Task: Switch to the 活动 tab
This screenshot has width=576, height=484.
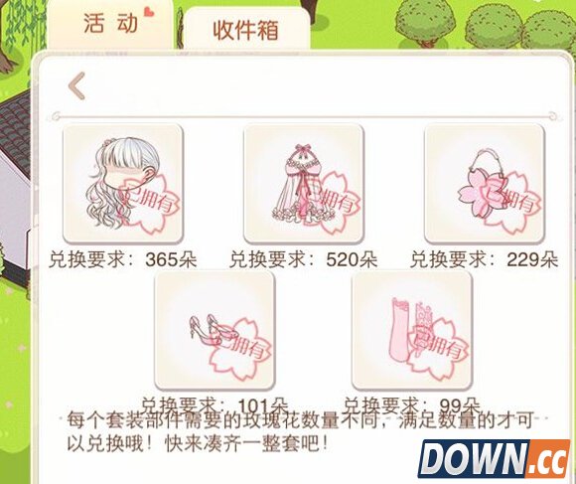Action: coord(110,24)
